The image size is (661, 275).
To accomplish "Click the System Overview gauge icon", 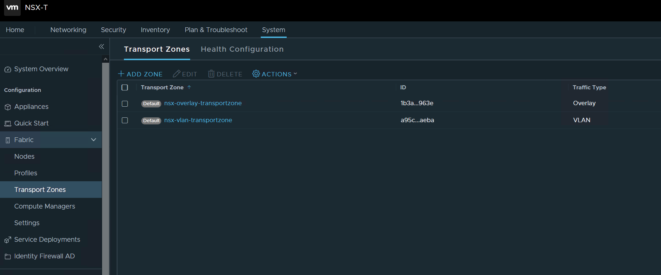I will click(8, 69).
